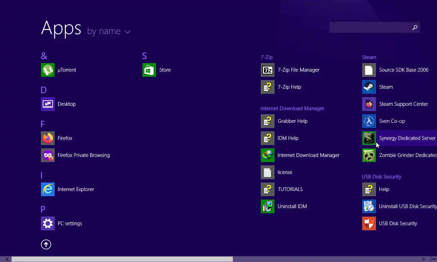Click the 'D' letter group header
Viewport: 437px width, 262px height.
[x=44, y=90]
